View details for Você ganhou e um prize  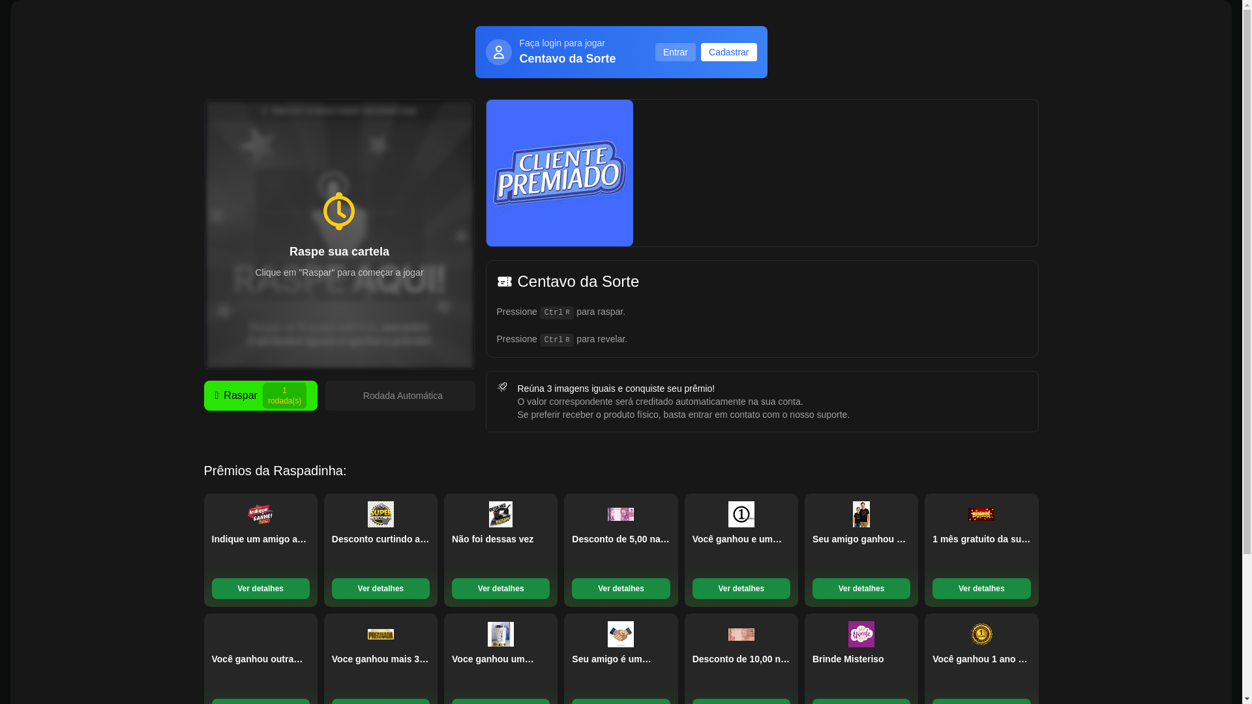[x=741, y=589]
